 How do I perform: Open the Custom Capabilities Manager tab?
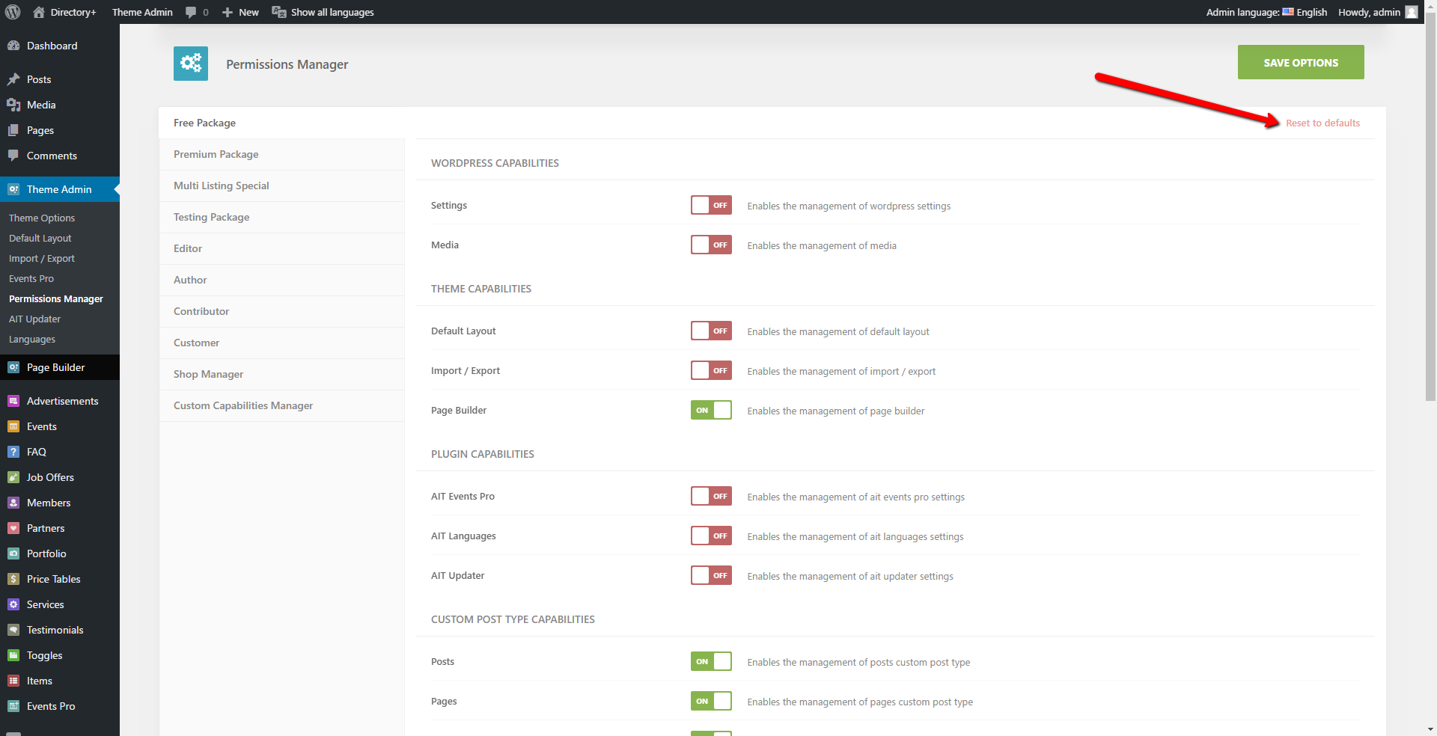click(281, 405)
